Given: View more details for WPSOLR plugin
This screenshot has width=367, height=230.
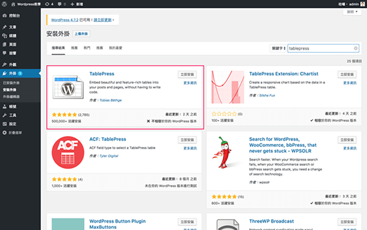Looking at the screenshot, I should (x=350, y=148).
